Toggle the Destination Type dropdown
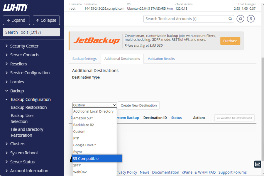 pyautogui.click(x=94, y=105)
